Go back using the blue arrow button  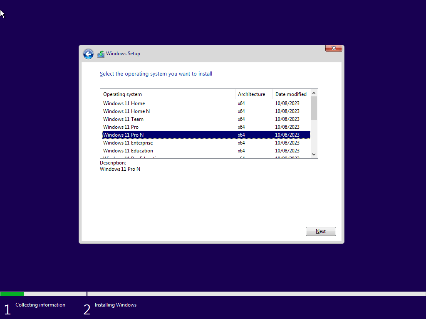point(88,54)
